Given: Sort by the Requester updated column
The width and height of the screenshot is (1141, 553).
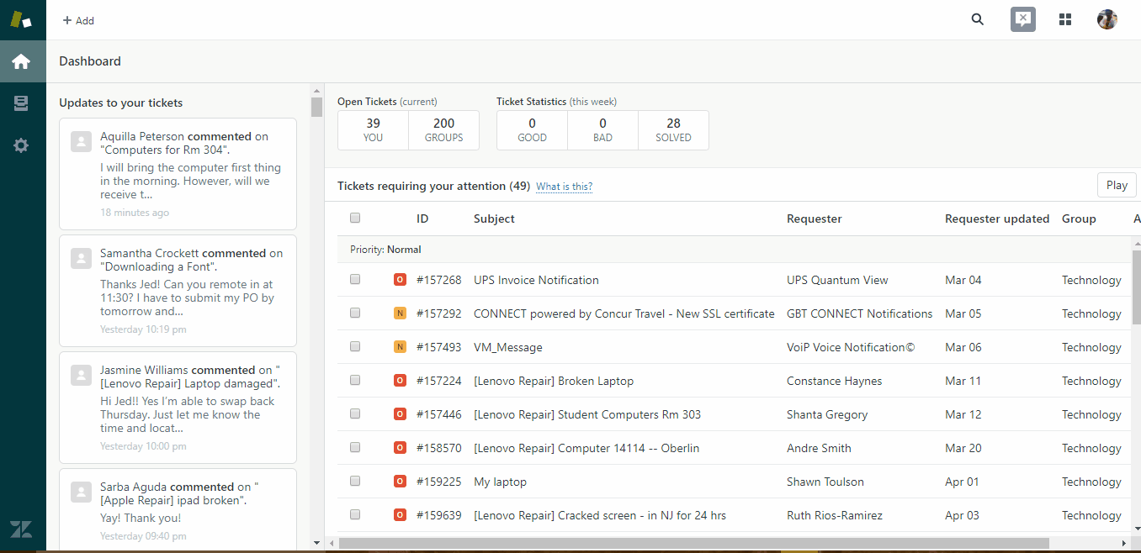Looking at the screenshot, I should 996,219.
